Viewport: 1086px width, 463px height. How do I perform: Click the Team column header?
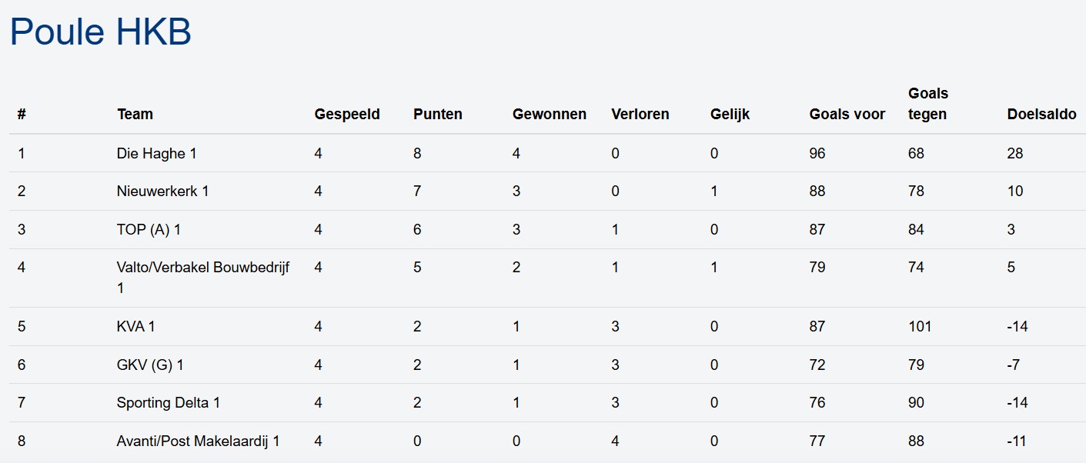(x=135, y=115)
